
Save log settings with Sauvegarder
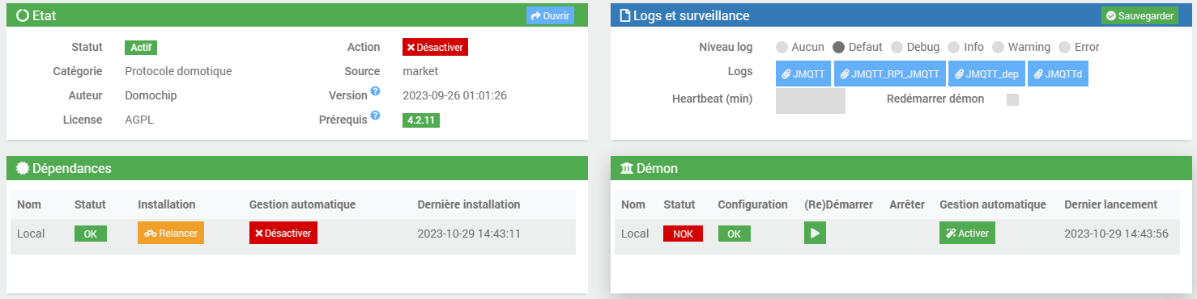tap(1139, 15)
